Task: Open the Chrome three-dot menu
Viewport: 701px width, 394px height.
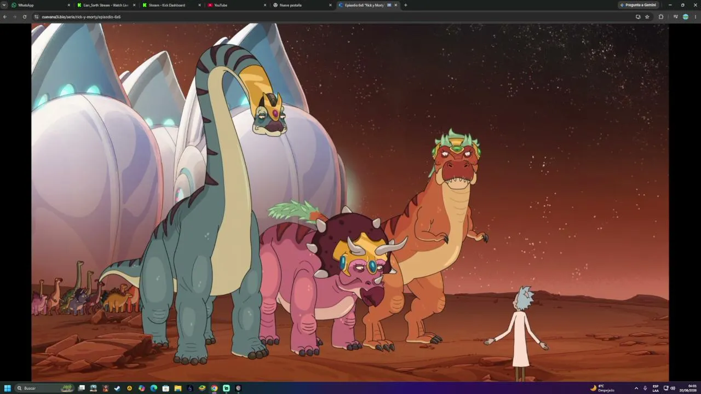Action: point(695,17)
